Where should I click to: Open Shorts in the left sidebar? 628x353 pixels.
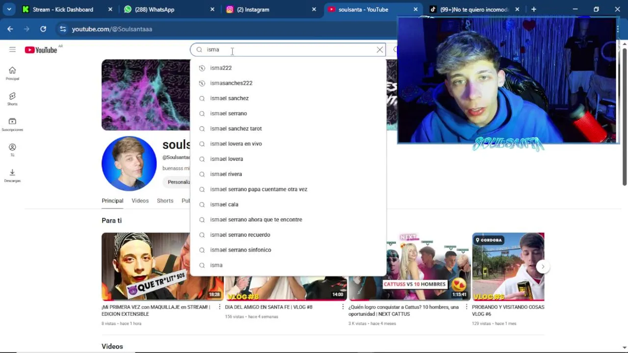pos(12,99)
